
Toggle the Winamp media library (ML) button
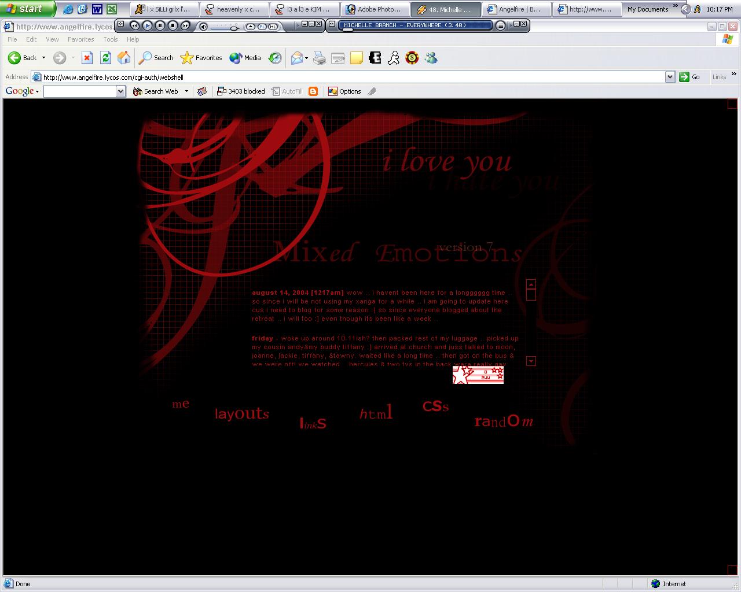[272, 27]
